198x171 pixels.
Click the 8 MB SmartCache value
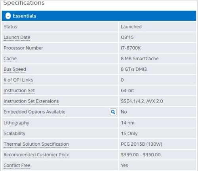(x=140, y=59)
